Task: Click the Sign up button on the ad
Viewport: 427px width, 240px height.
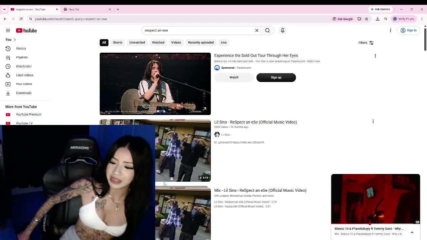Action: coord(276,77)
